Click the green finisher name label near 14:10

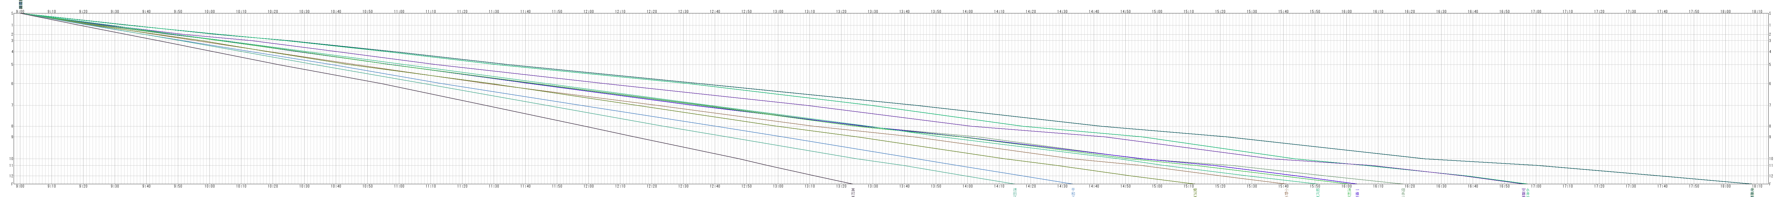click(1015, 192)
